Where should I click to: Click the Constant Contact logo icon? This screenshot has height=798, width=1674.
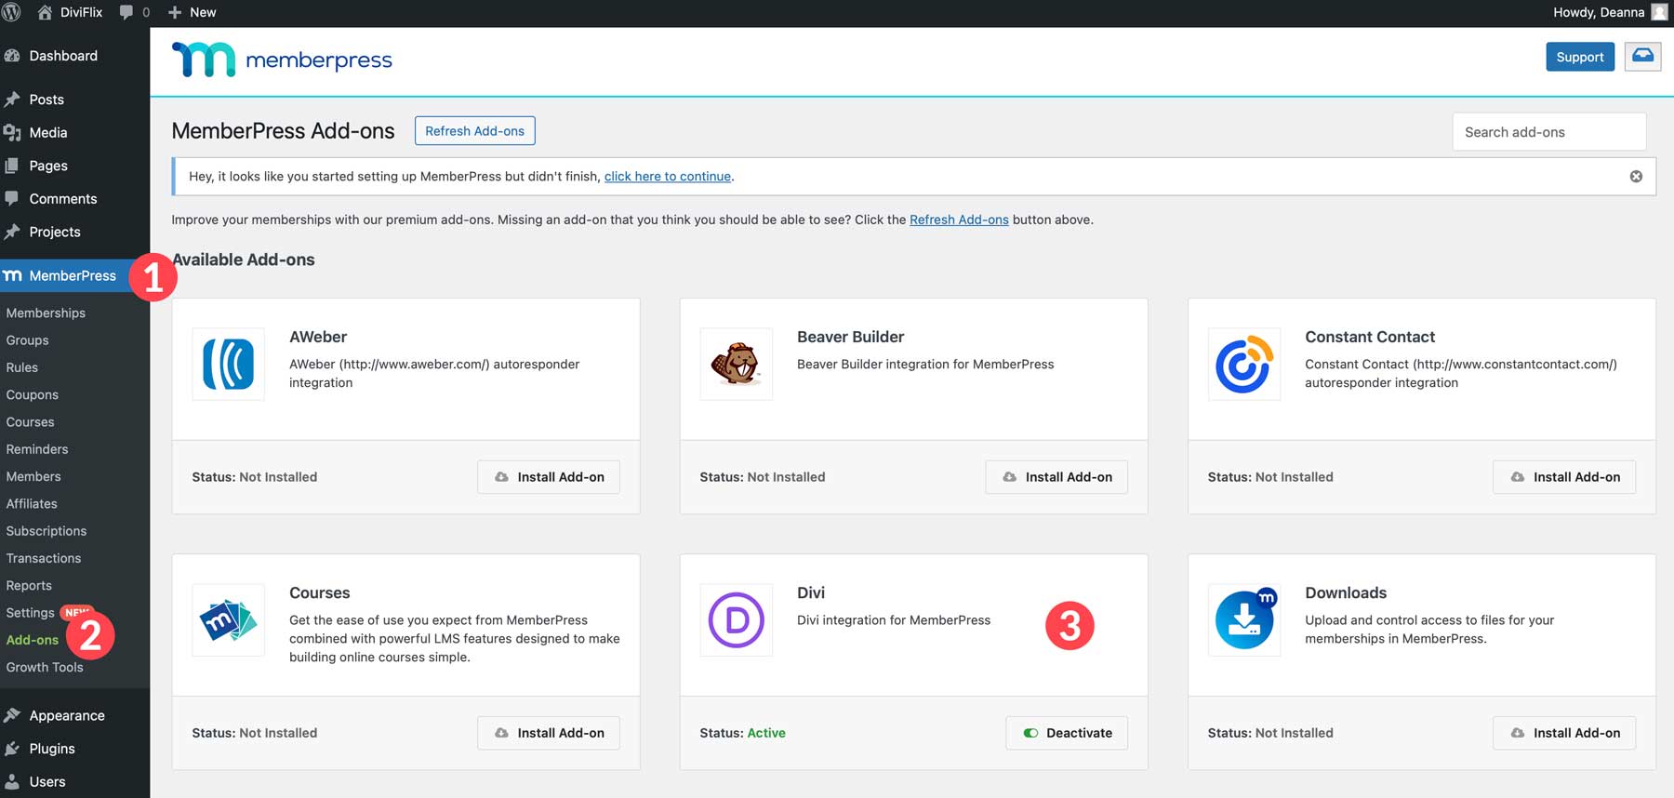[1243, 364]
